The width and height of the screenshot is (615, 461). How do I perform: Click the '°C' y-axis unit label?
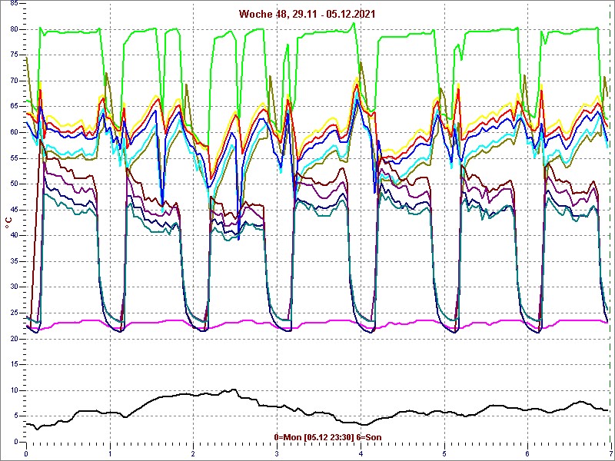tap(8, 223)
